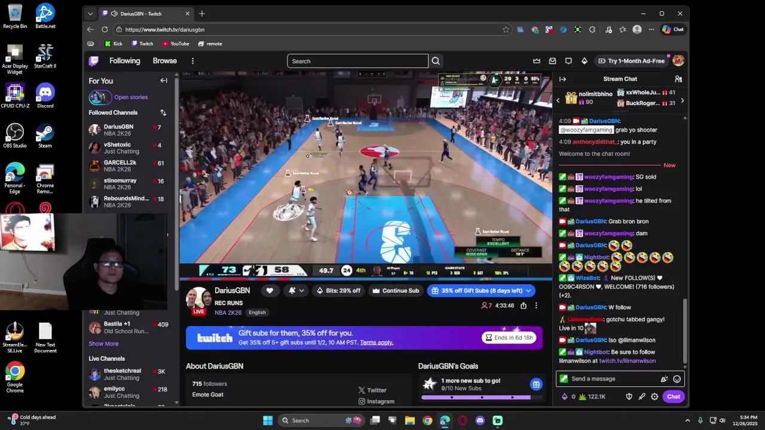Viewport: 765px width, 430px height.
Task: Expand Show More followed channels
Action: point(103,343)
